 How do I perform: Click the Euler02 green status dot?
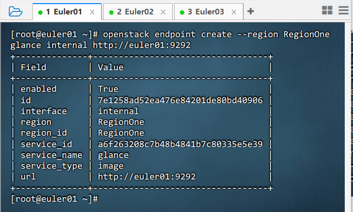pos(111,12)
